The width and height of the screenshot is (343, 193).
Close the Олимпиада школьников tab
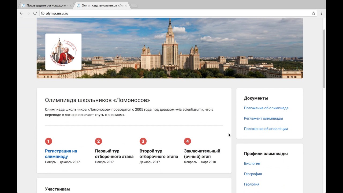126,5
